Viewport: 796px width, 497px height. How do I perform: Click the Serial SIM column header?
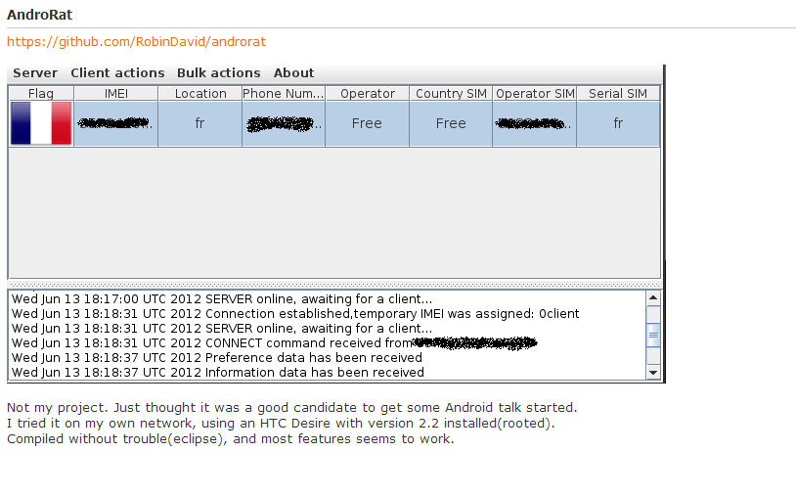coord(618,93)
